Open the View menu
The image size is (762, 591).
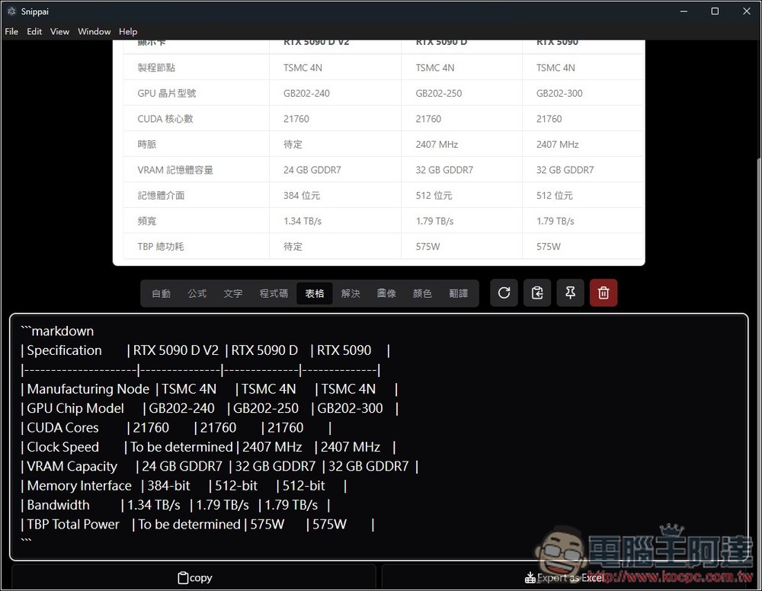click(59, 31)
